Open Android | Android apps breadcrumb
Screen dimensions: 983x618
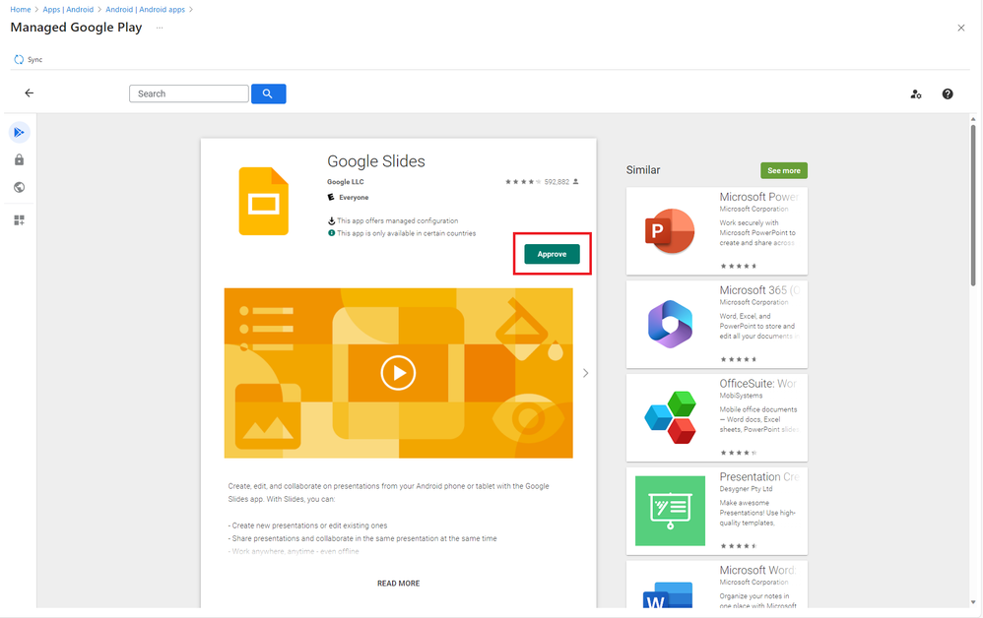[x=145, y=10]
